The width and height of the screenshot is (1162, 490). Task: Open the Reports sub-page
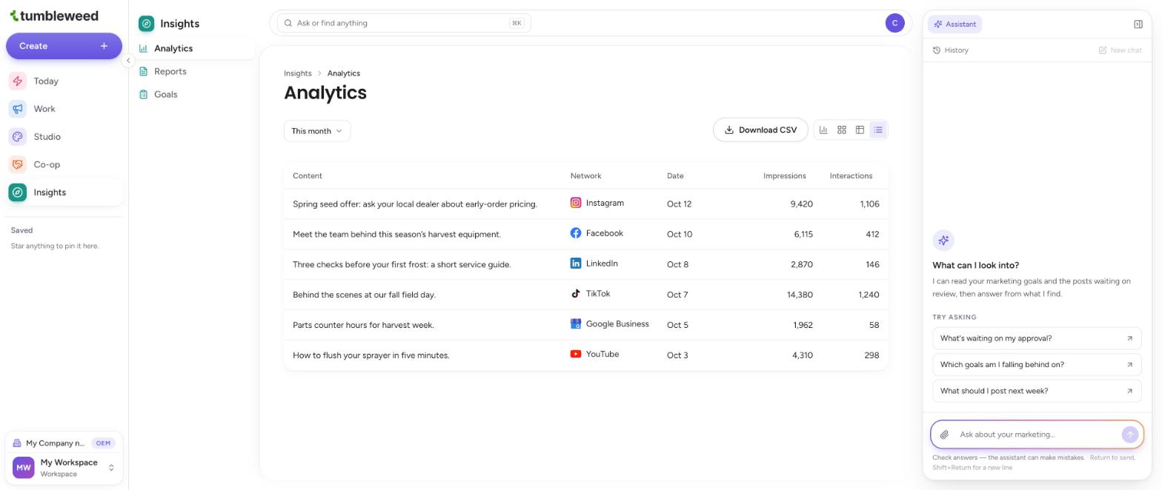pos(195,72)
